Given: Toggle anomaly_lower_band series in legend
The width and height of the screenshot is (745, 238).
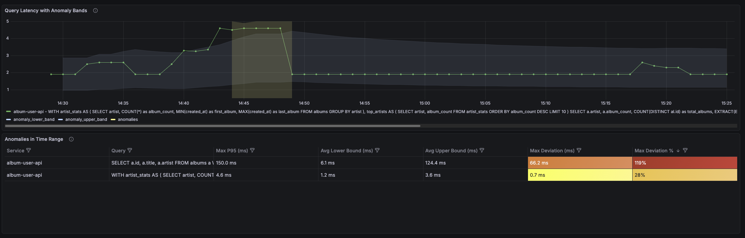Looking at the screenshot, I should pos(34,120).
